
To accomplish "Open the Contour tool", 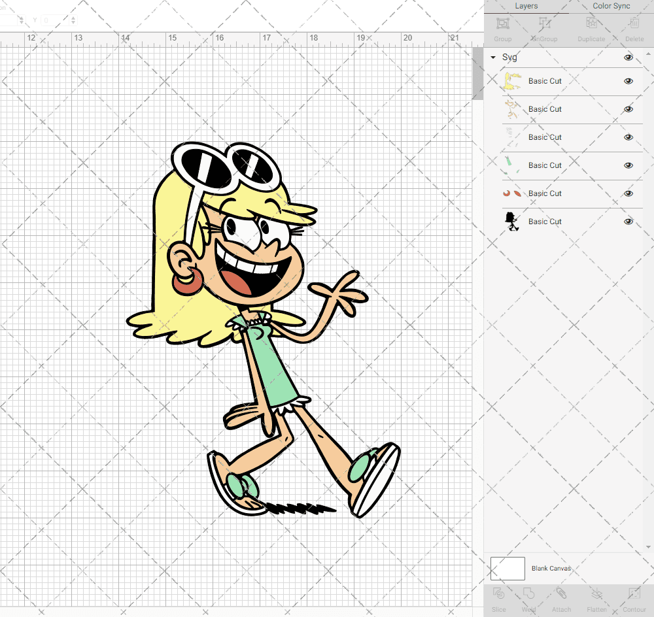I will point(634,593).
